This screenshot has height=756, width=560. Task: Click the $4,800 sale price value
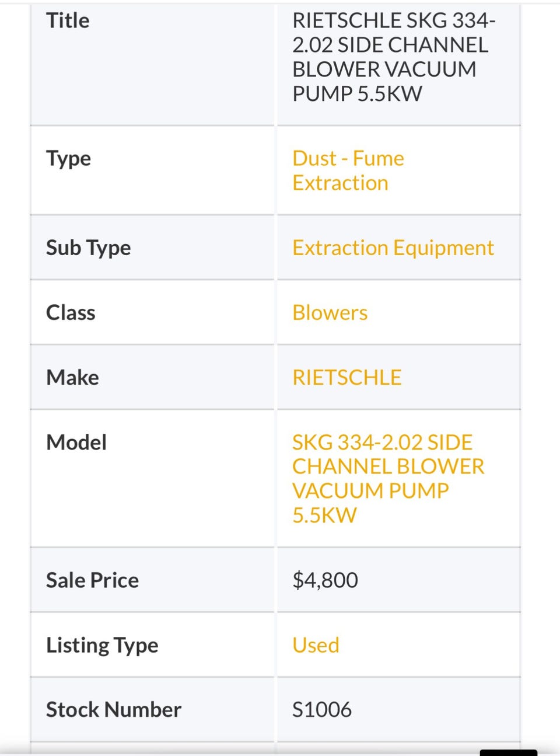click(x=325, y=580)
